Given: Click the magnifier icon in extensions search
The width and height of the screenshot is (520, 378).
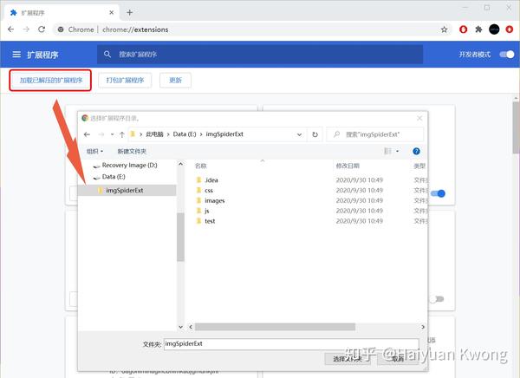Looking at the screenshot, I should pos(107,54).
